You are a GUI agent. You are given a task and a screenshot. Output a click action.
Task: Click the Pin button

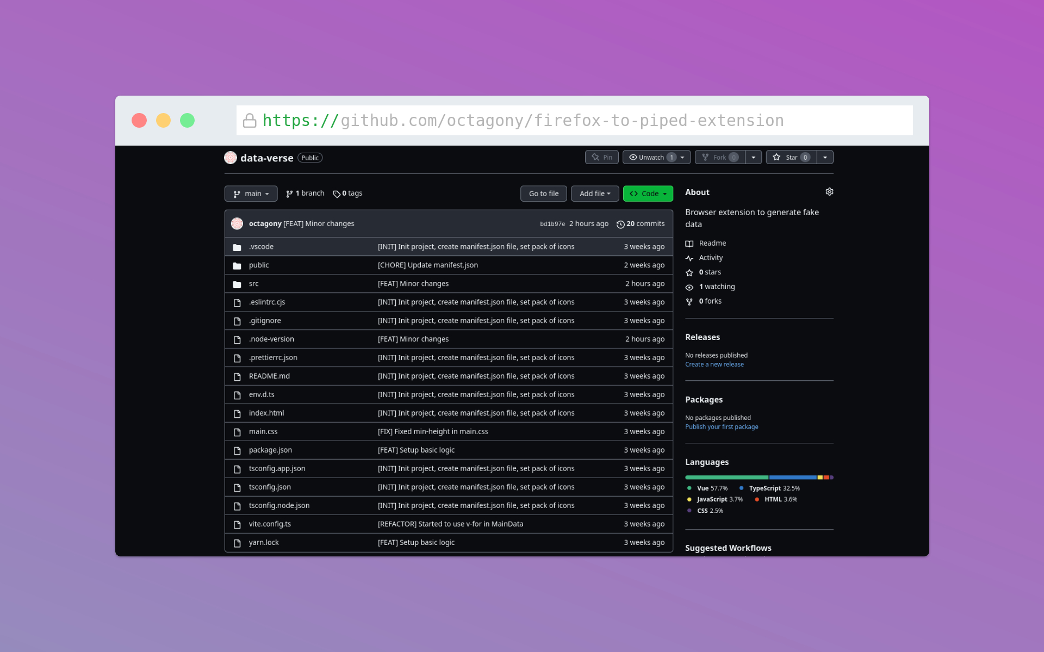(601, 157)
